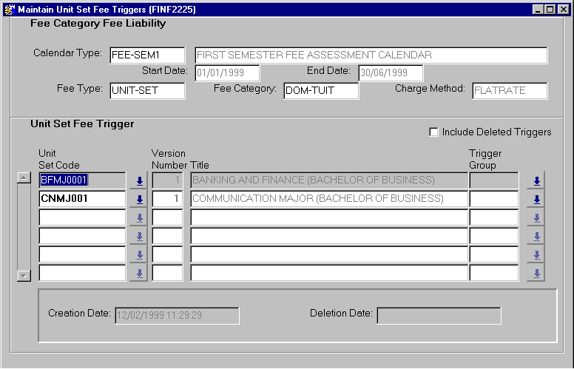The image size is (574, 369).
Task: Open lookup list beside unit set code BFMJ0001
Action: click(x=138, y=180)
